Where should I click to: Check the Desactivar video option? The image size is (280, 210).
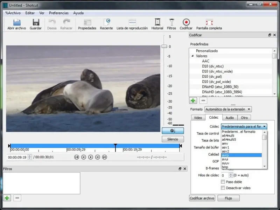223,188
